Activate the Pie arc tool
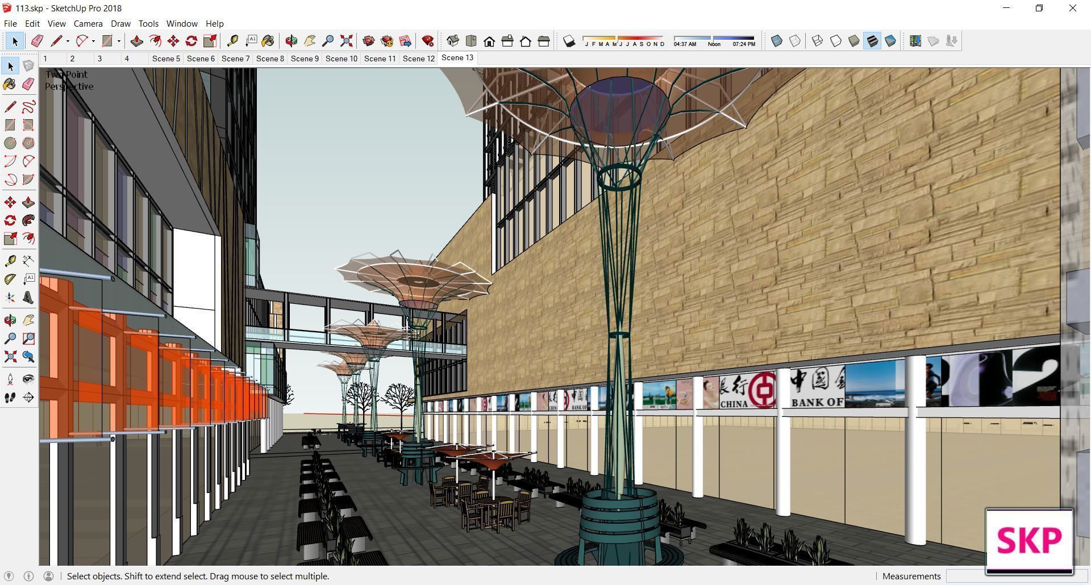The image size is (1091, 585). 28,179
